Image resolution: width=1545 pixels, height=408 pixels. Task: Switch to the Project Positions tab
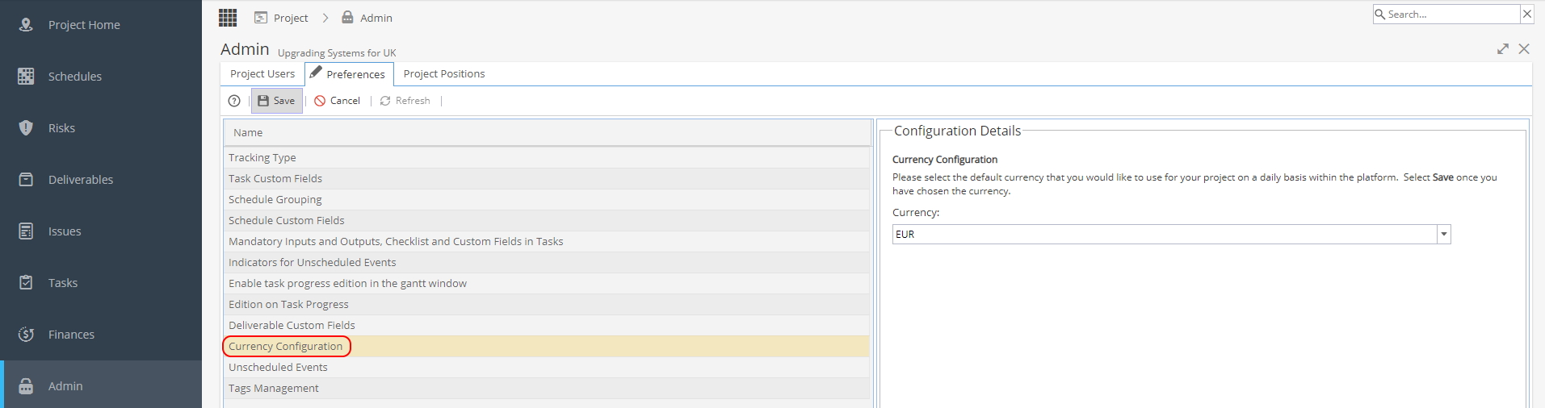pos(444,73)
